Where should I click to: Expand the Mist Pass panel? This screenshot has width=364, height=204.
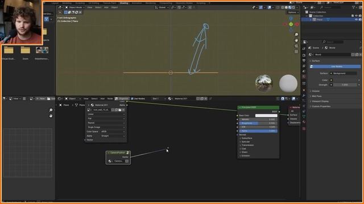click(x=316, y=96)
